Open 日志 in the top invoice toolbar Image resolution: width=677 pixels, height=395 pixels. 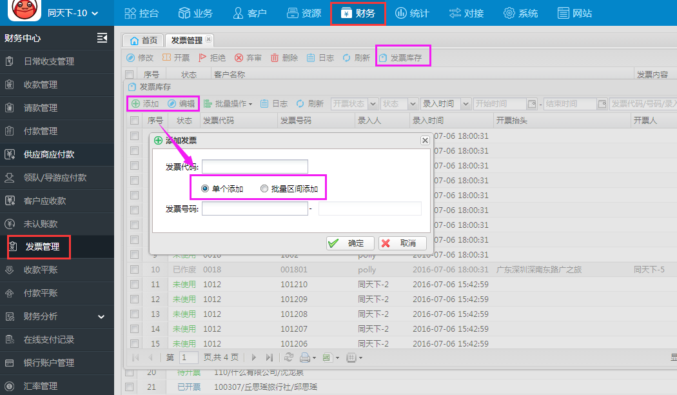pyautogui.click(x=320, y=57)
